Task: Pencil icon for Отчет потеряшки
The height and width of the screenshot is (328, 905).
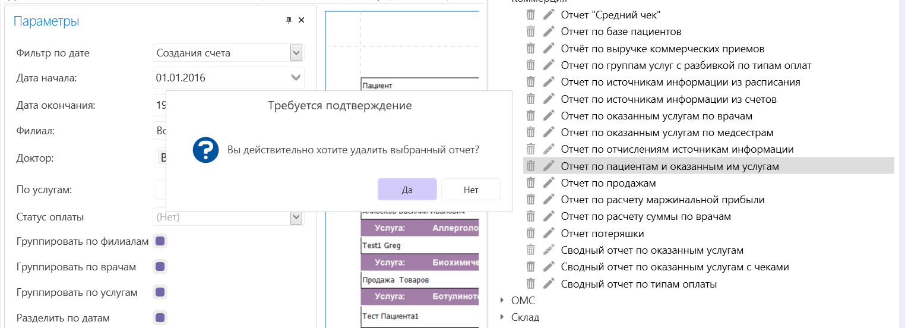Action: point(549,234)
